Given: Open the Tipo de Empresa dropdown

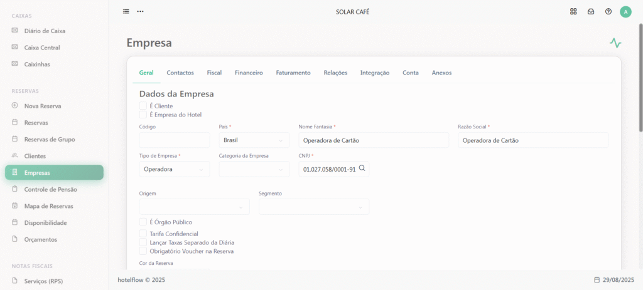Looking at the screenshot, I should (x=175, y=169).
